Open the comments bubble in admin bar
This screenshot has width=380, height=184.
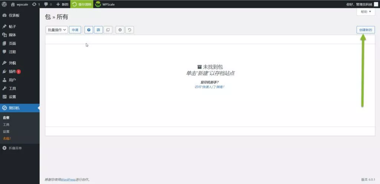pos(47,4)
